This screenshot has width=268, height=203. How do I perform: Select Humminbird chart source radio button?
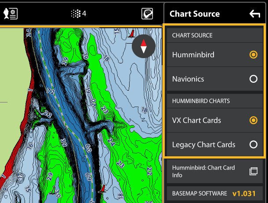coord(254,55)
